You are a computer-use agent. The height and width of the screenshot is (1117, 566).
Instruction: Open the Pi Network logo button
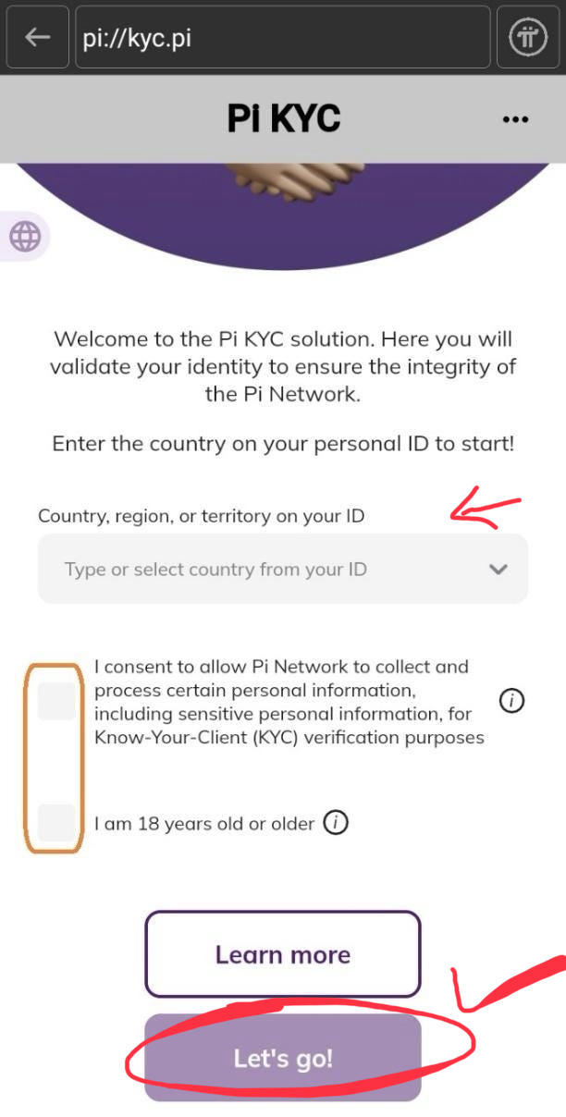pos(528,37)
